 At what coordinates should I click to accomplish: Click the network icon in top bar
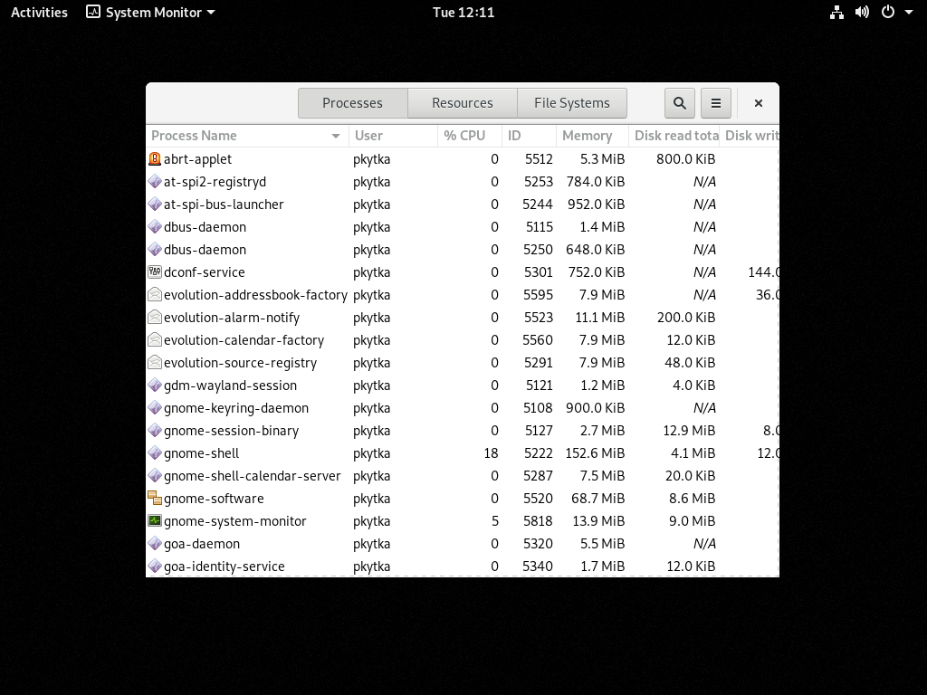(836, 13)
